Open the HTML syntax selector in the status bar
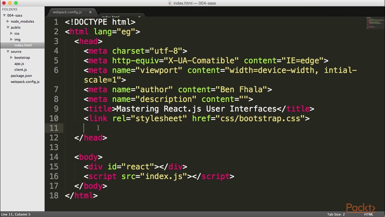This screenshot has height=217, width=385. (368, 214)
